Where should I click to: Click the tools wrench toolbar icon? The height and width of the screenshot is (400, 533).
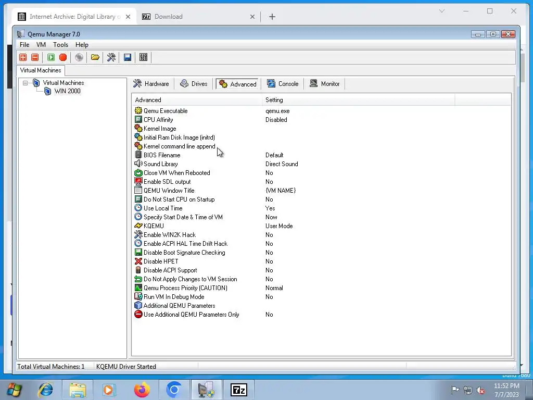pyautogui.click(x=111, y=57)
